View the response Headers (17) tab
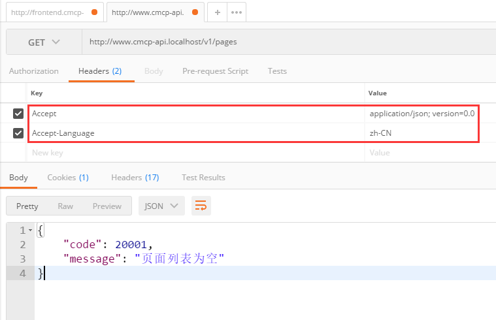The height and width of the screenshot is (320, 496). 135,177
